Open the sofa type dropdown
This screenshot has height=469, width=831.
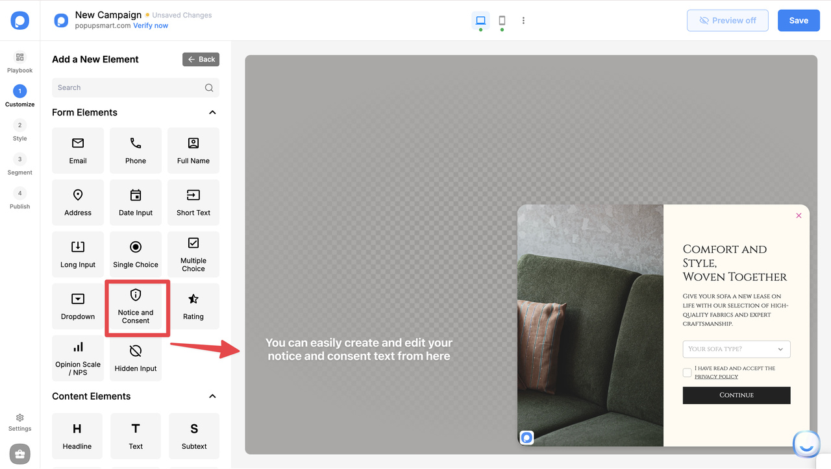tap(736, 349)
